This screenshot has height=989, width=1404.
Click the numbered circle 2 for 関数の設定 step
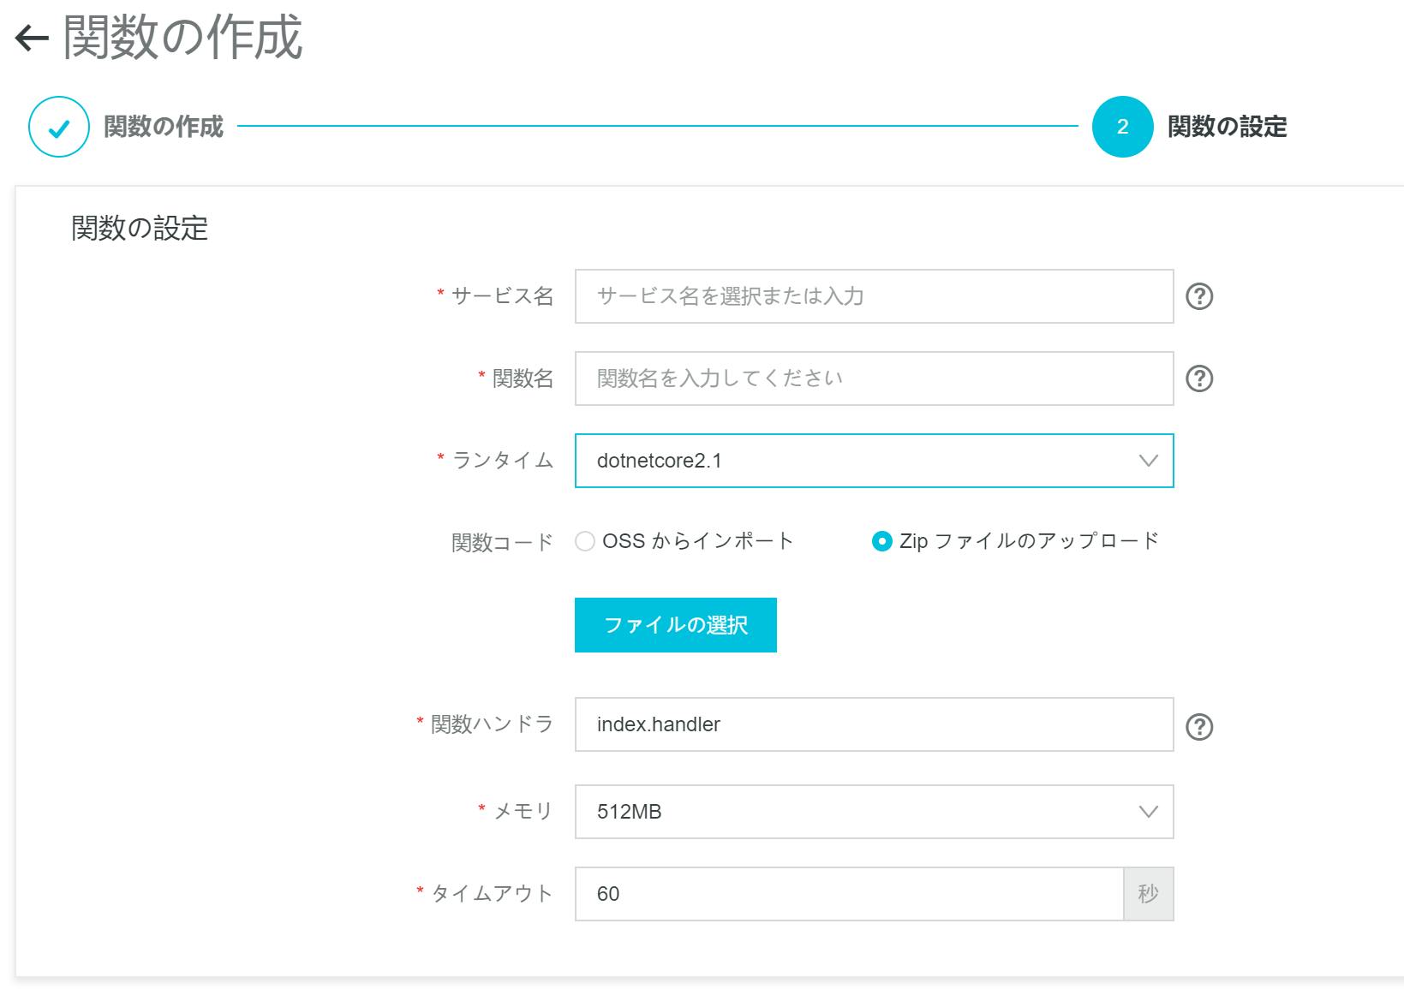(x=1121, y=126)
